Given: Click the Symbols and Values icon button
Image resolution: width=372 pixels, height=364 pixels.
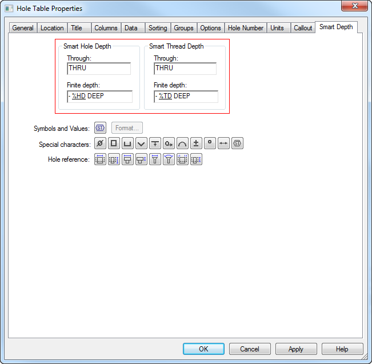Looking at the screenshot, I should point(101,128).
